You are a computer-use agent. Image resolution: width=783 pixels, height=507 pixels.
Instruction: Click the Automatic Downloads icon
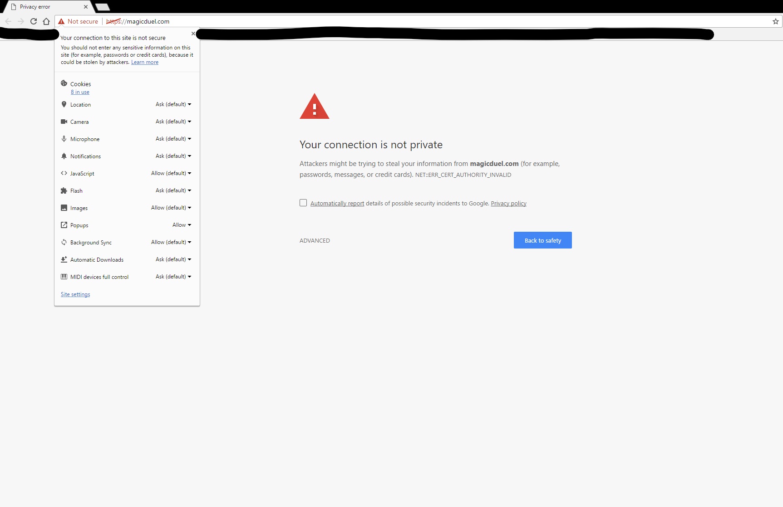click(x=64, y=259)
